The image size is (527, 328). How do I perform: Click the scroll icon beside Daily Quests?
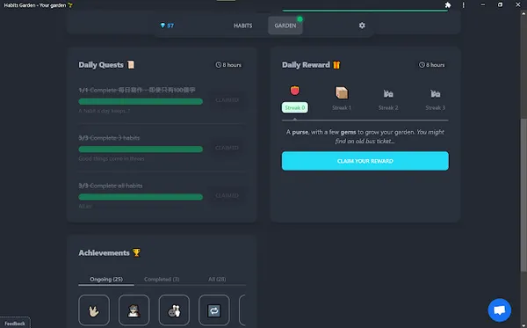coord(131,64)
